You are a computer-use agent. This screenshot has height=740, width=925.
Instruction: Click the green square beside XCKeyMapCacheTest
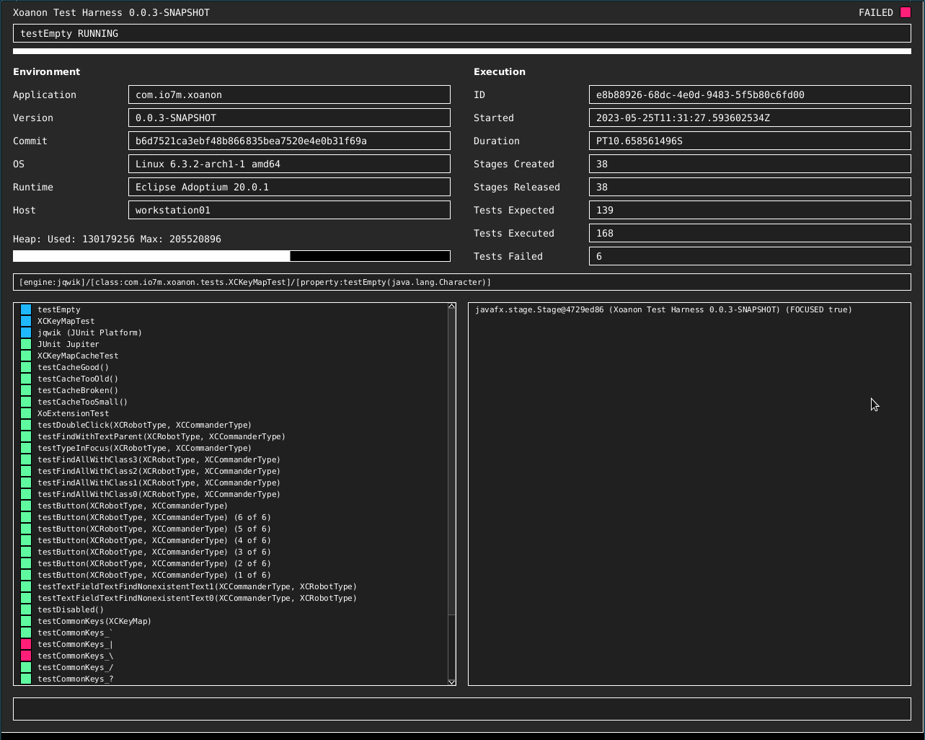(x=26, y=356)
